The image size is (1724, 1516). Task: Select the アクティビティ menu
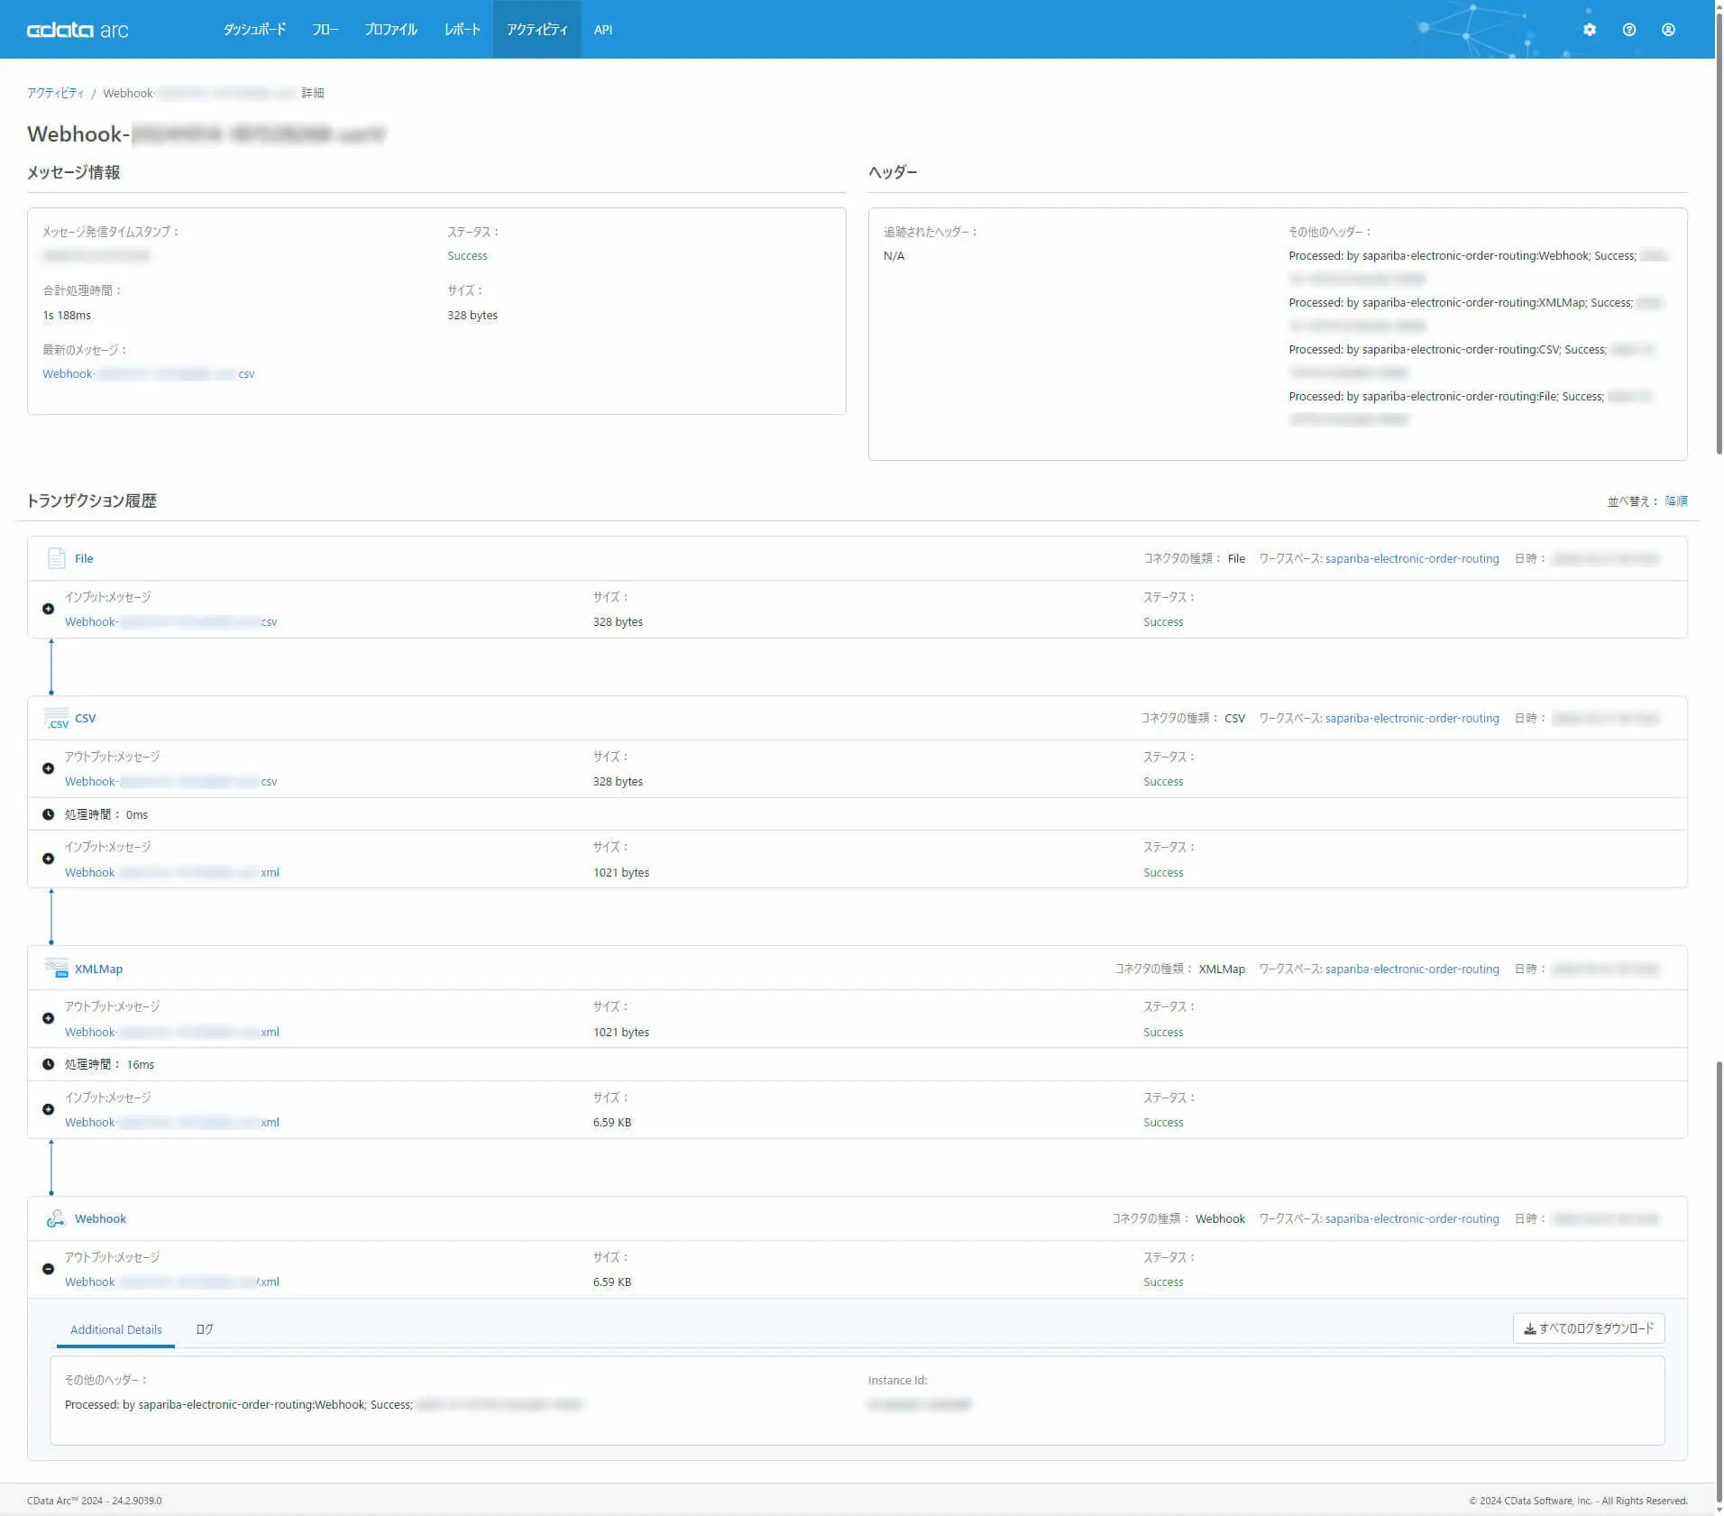pyautogui.click(x=536, y=30)
